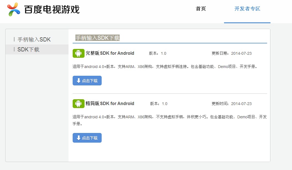Open the 开发者专区 navigation tab
Image resolution: width=292 pixels, height=170 pixels.
click(247, 9)
